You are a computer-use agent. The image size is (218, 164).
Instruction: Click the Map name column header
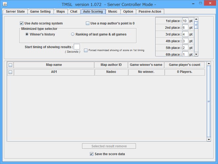[54, 65]
